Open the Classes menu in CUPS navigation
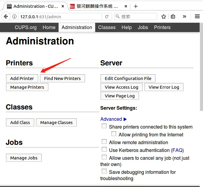 click(107, 27)
